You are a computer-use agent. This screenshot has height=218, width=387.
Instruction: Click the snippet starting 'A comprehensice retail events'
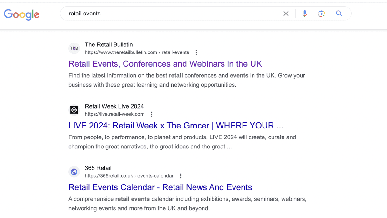187,204
